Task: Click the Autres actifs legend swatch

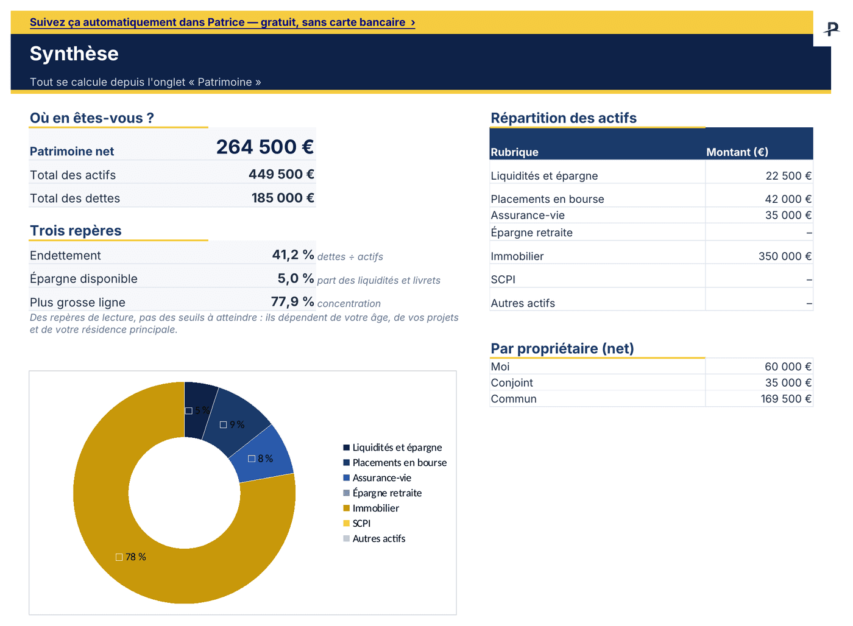Action: point(347,539)
